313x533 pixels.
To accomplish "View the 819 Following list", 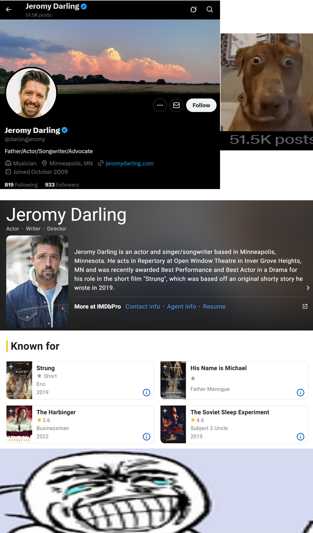I will tap(21, 185).
